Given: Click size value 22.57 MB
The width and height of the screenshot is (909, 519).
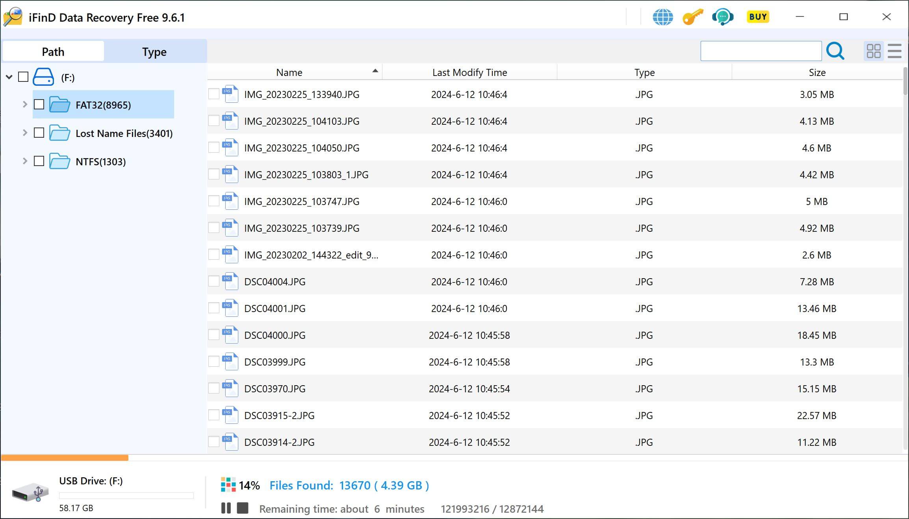Looking at the screenshot, I should 816,416.
